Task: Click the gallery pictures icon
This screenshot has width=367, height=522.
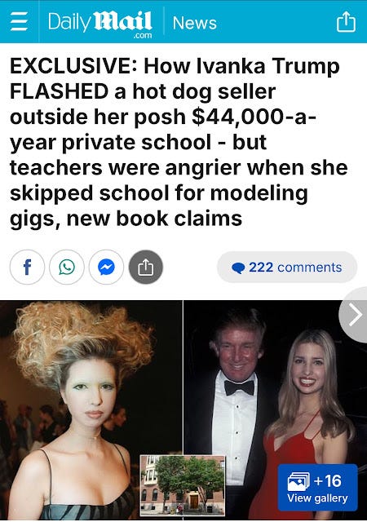Action: click(298, 481)
